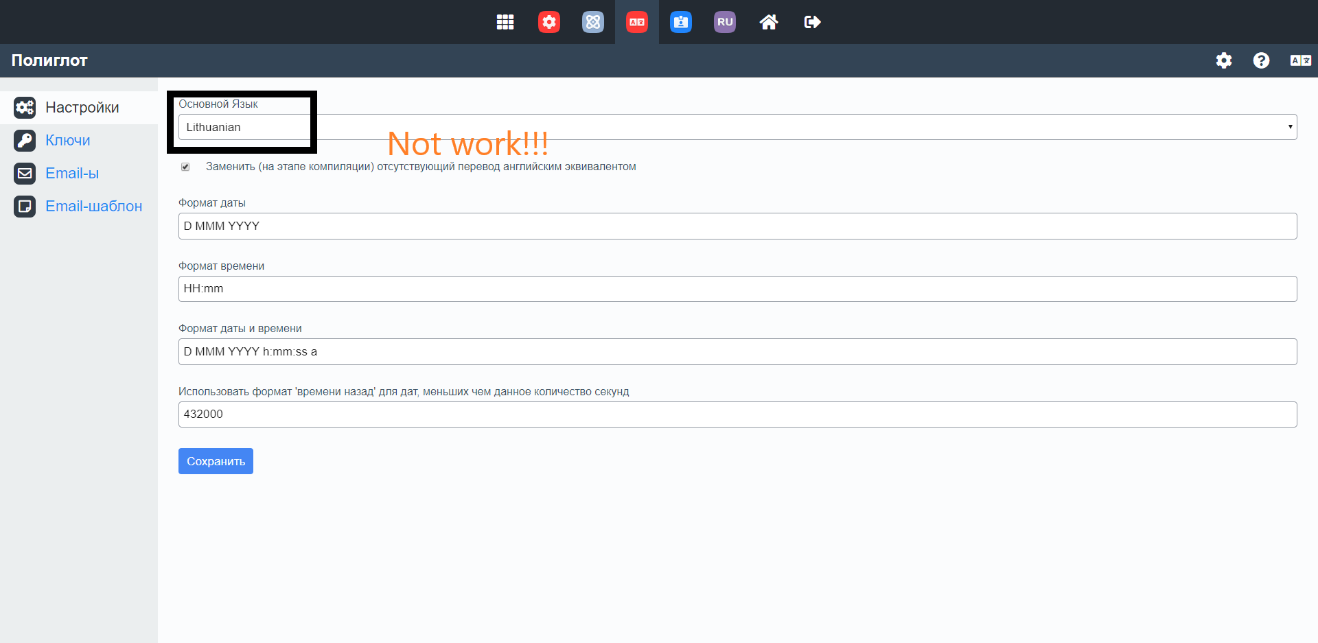Open the Настройки sidebar section
Image resolution: width=1318 pixels, height=643 pixels.
pyautogui.click(x=82, y=108)
